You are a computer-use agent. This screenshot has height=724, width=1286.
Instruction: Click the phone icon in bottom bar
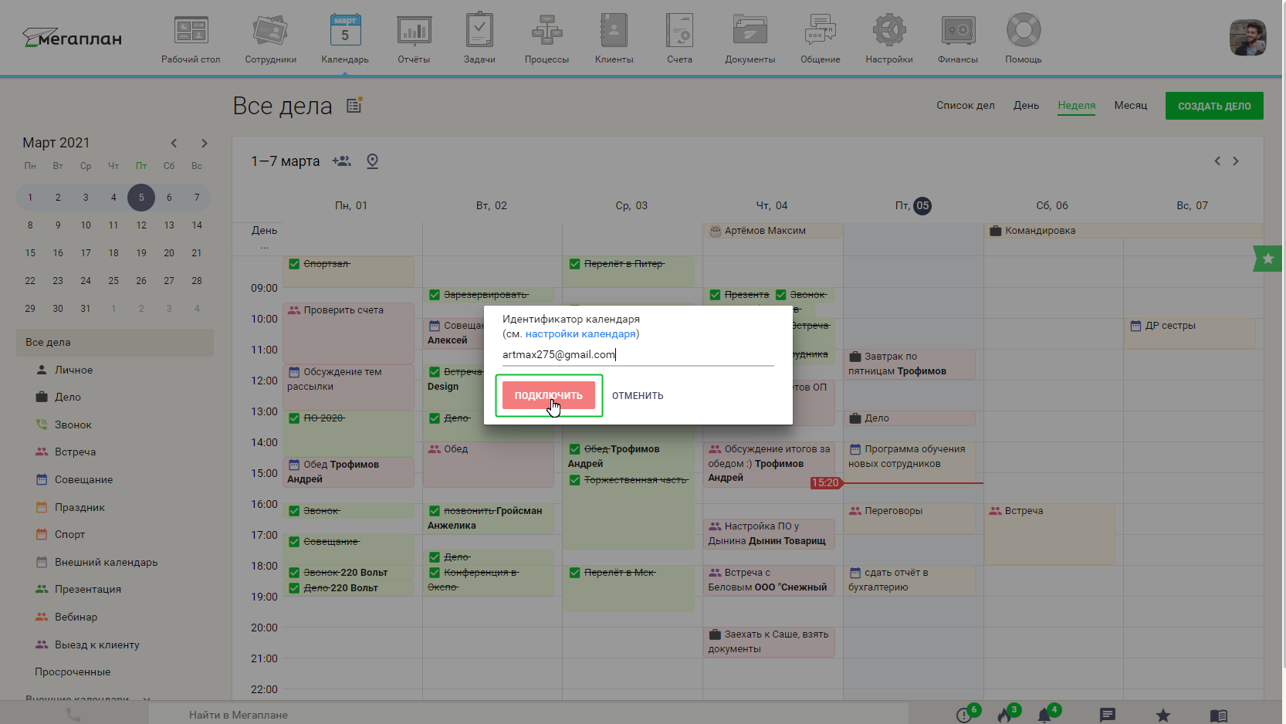pyautogui.click(x=73, y=715)
